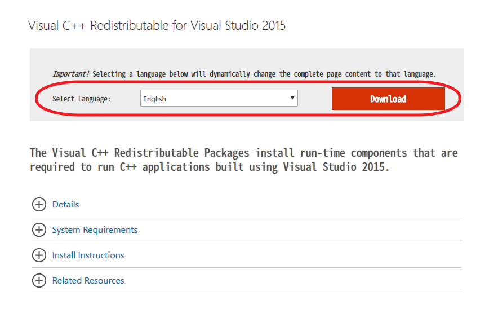
Task: Expand the Details section via its label
Action: [65, 205]
